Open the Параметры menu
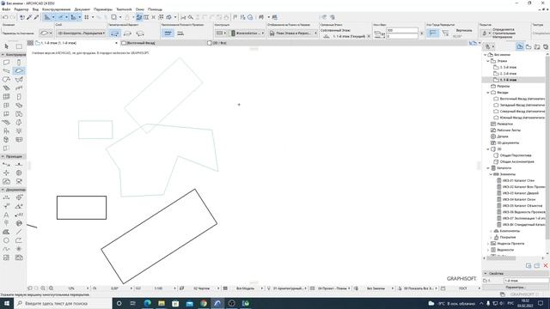 coord(103,9)
